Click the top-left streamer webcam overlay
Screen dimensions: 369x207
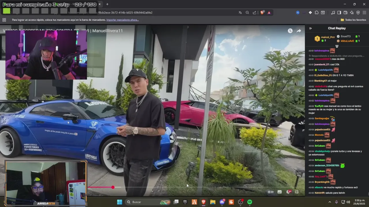click(46, 55)
